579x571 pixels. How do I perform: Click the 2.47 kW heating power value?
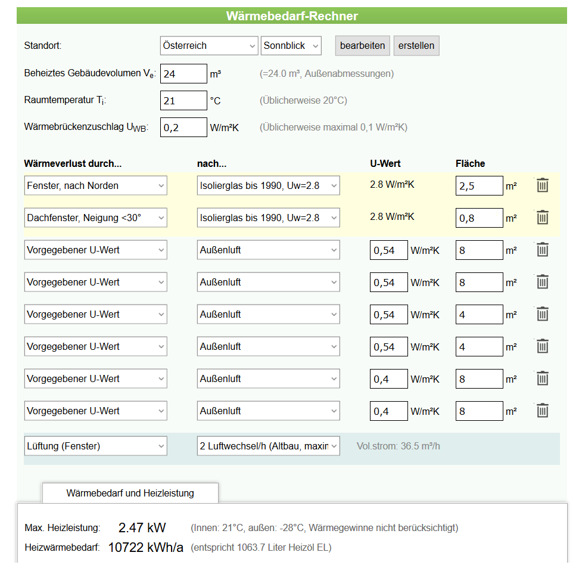point(142,527)
